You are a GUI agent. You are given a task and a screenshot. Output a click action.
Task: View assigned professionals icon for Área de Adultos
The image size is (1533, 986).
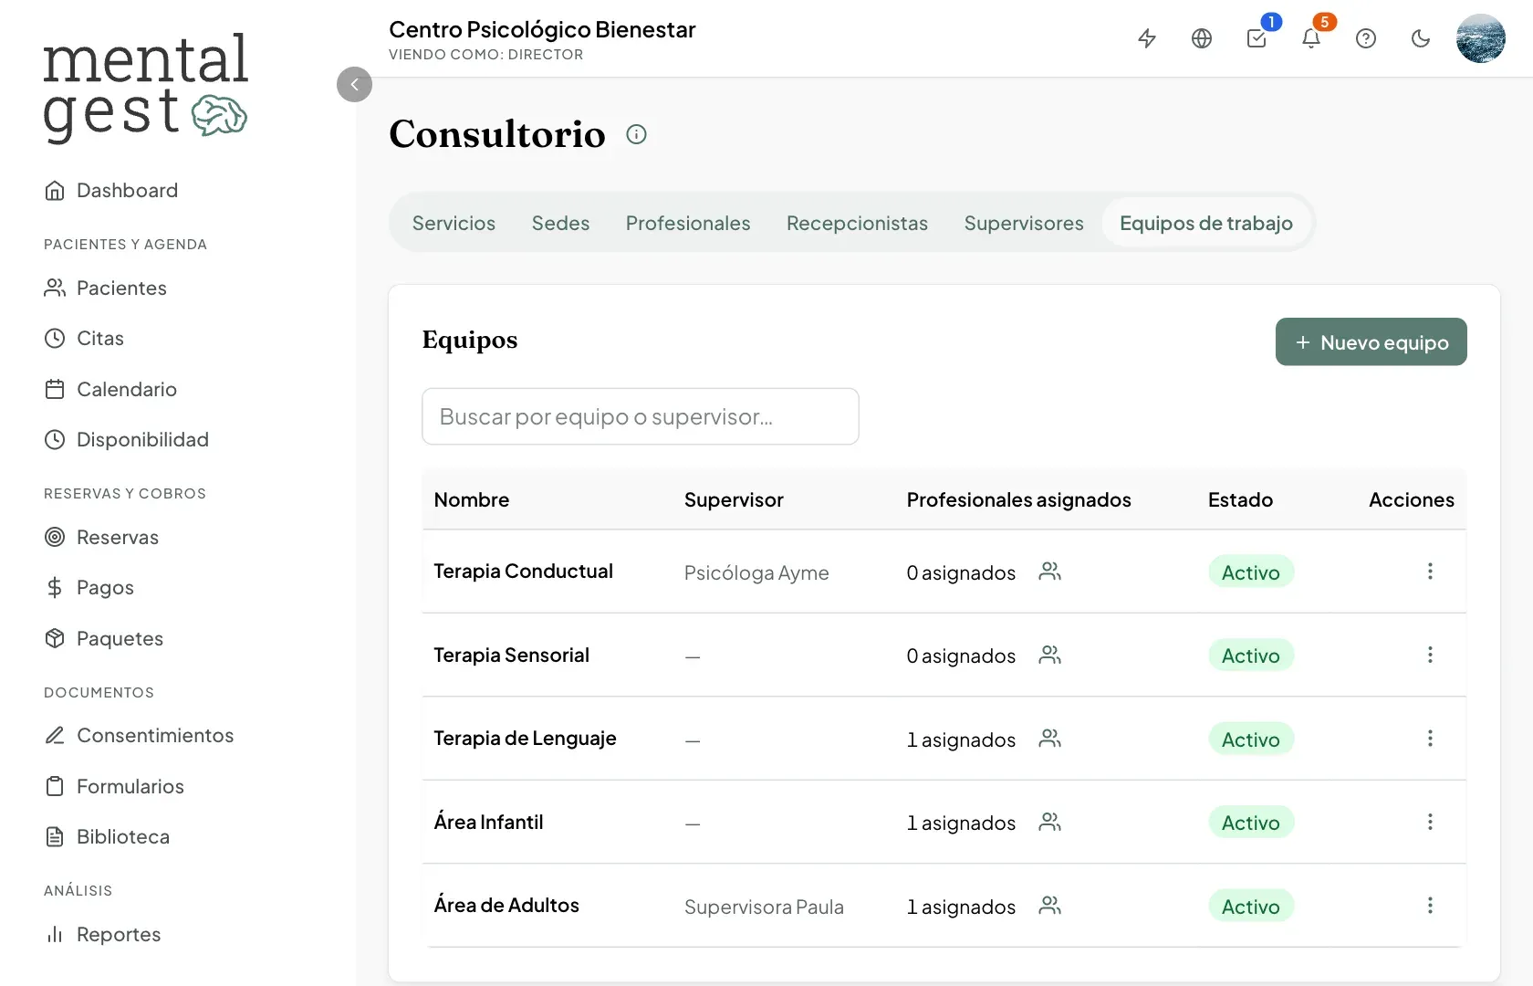[x=1050, y=906]
